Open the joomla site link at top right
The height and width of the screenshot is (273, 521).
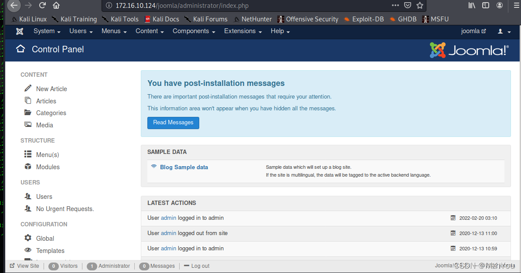[473, 31]
